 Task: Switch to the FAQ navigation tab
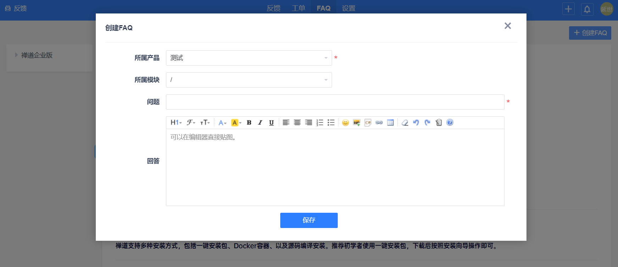(324, 8)
